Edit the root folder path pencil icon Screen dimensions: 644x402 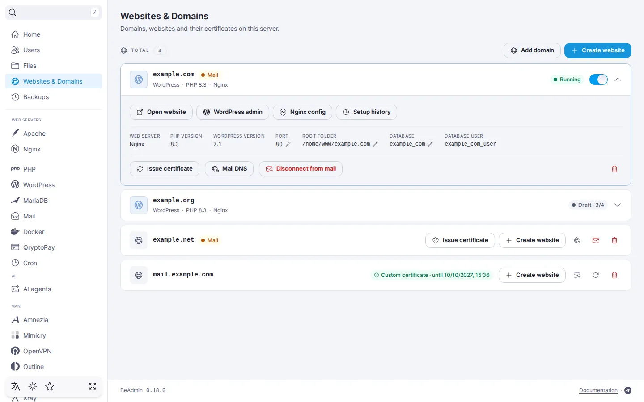click(x=375, y=144)
